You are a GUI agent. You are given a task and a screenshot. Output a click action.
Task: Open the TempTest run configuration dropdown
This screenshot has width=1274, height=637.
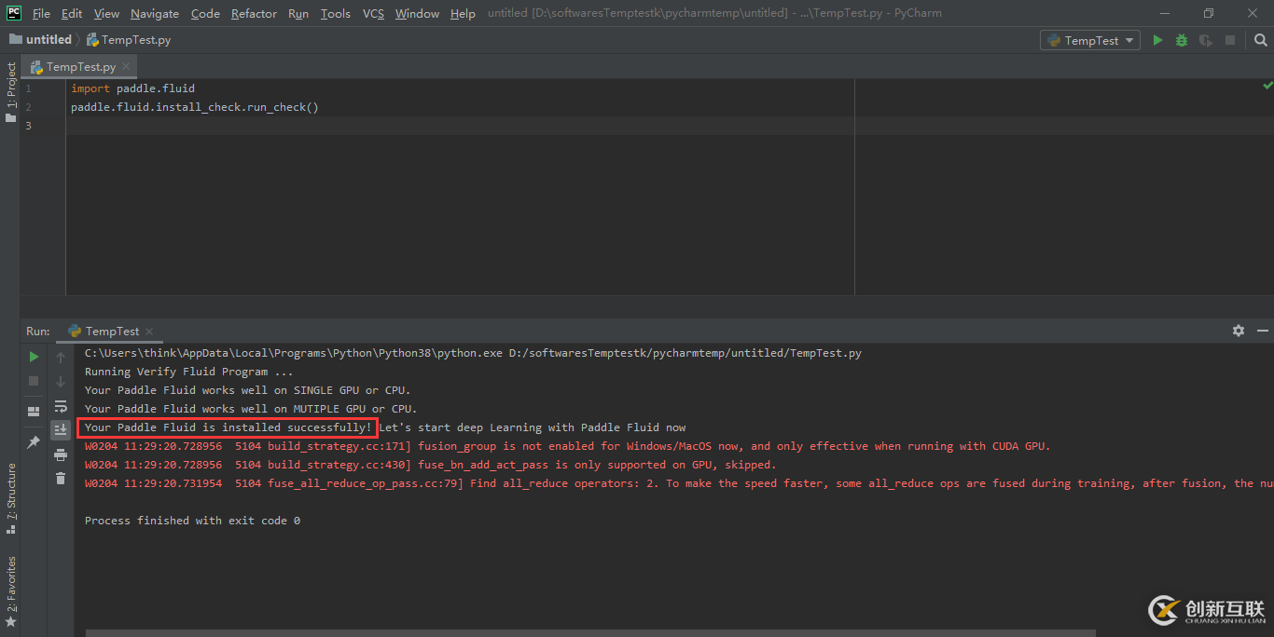1090,40
